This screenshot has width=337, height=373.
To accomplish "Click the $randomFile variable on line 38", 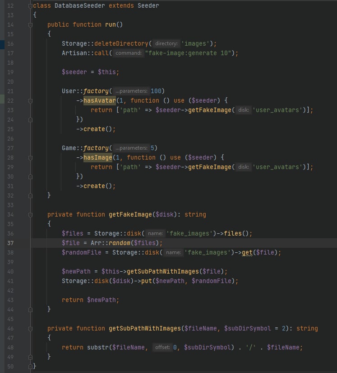I will 81,252.
